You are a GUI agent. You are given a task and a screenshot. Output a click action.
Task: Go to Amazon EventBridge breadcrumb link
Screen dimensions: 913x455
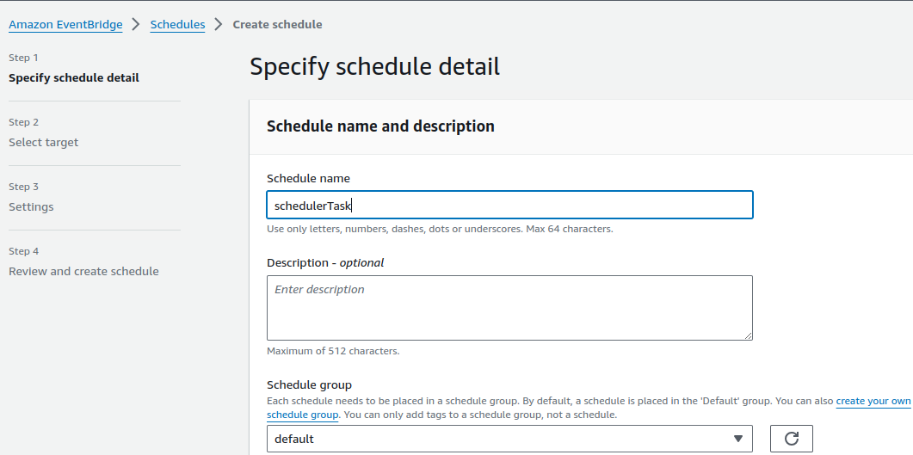click(65, 24)
